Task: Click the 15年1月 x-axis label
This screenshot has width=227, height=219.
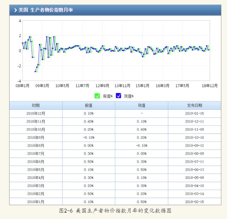Action: 142,86
